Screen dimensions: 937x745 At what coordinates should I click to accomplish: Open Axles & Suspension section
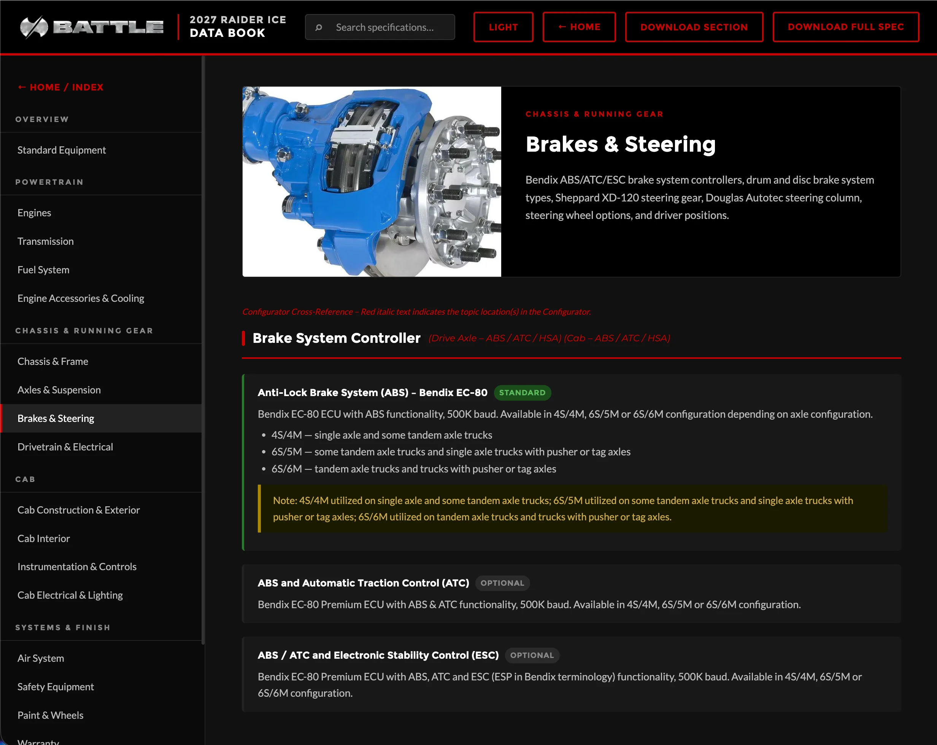pos(101,390)
